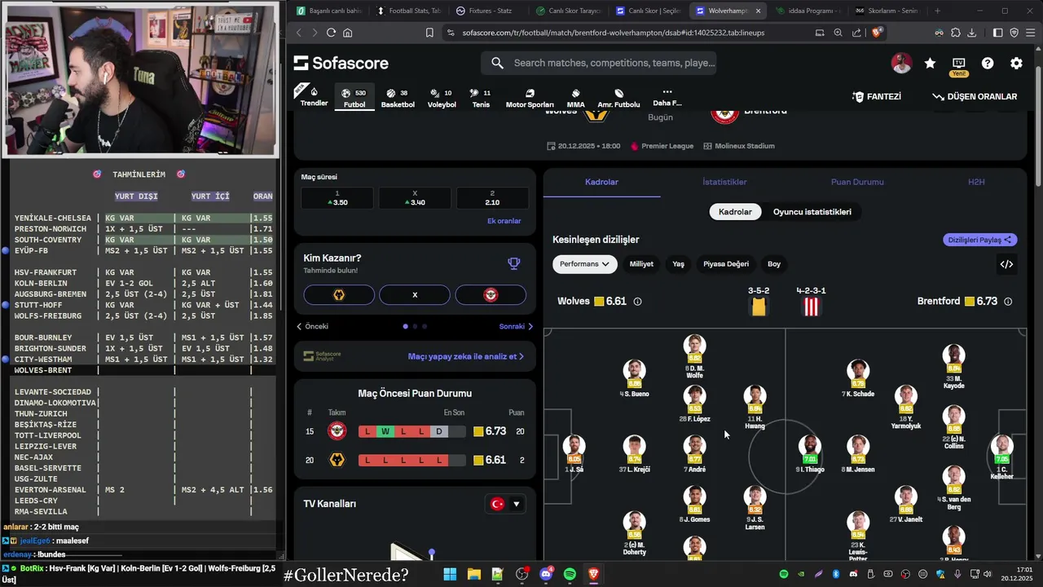
Task: Select the Puan Durumu match tab
Action: (857, 182)
